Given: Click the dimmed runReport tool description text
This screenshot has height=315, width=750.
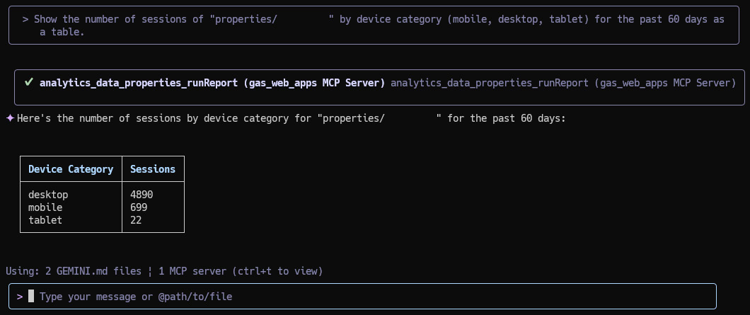Looking at the screenshot, I should coord(563,83).
